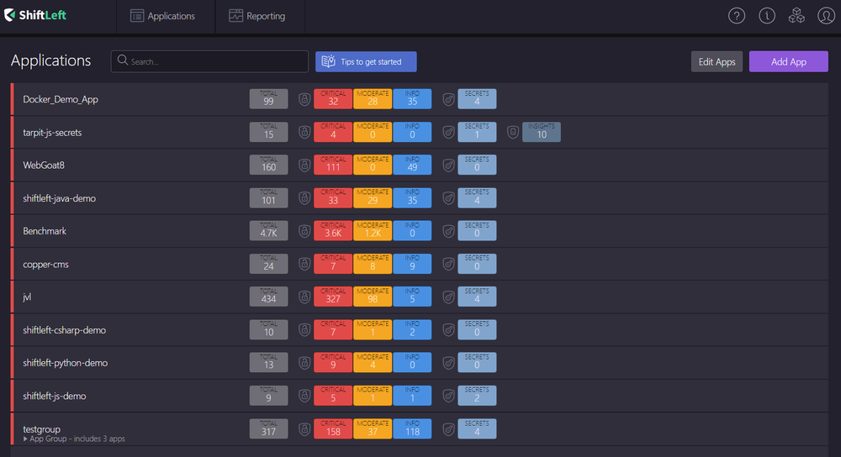841x457 pixels.
Task: Open the testgroup application group
Action: coord(41,428)
